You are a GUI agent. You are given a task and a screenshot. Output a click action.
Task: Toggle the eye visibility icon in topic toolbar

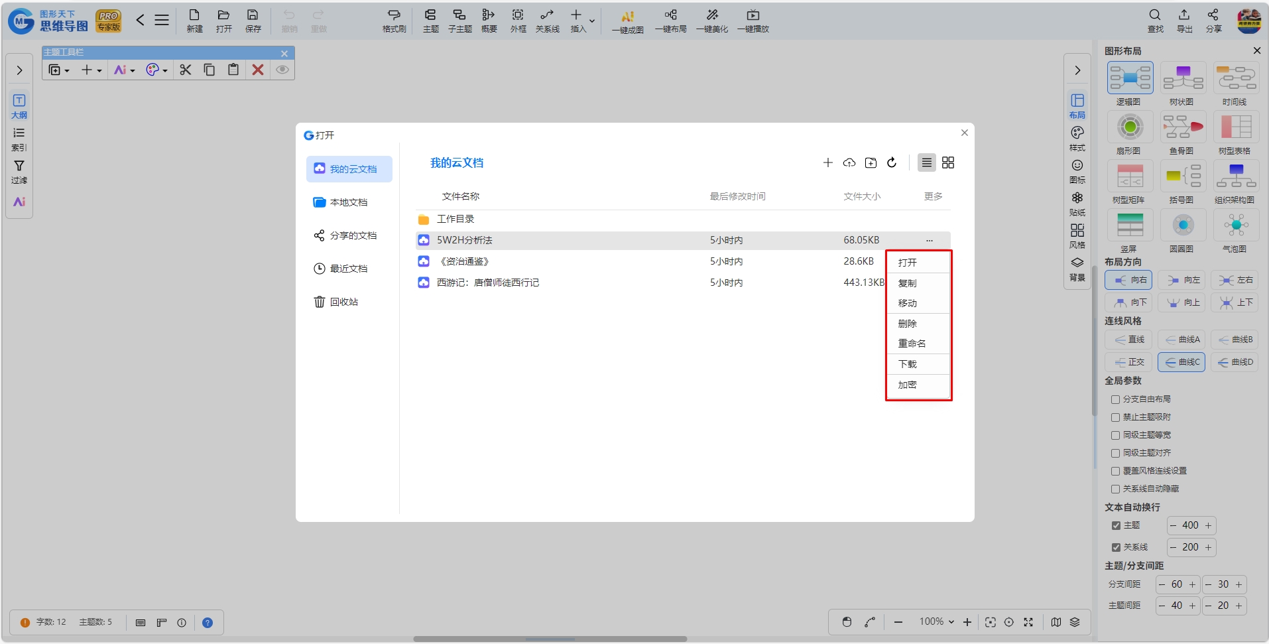point(282,70)
